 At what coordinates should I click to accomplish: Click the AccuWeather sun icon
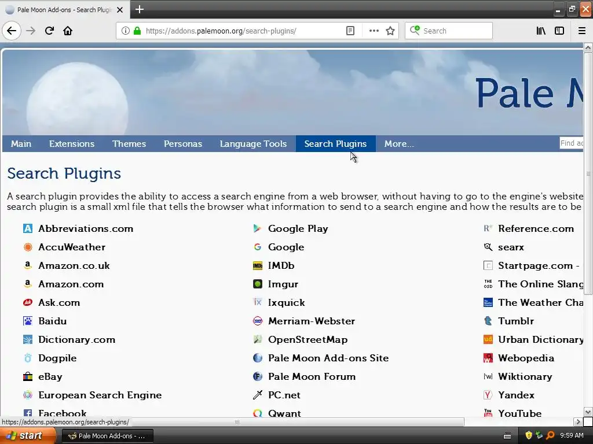coord(28,247)
